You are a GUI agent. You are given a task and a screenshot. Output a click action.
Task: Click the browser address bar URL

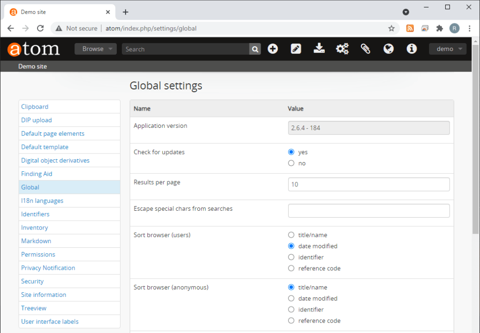click(151, 29)
